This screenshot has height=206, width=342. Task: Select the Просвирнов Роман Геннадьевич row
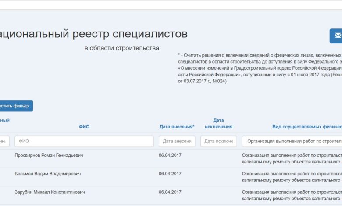tap(49, 156)
